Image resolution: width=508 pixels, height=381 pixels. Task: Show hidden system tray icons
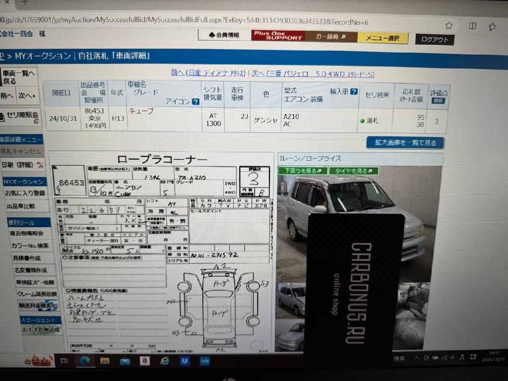(417, 358)
